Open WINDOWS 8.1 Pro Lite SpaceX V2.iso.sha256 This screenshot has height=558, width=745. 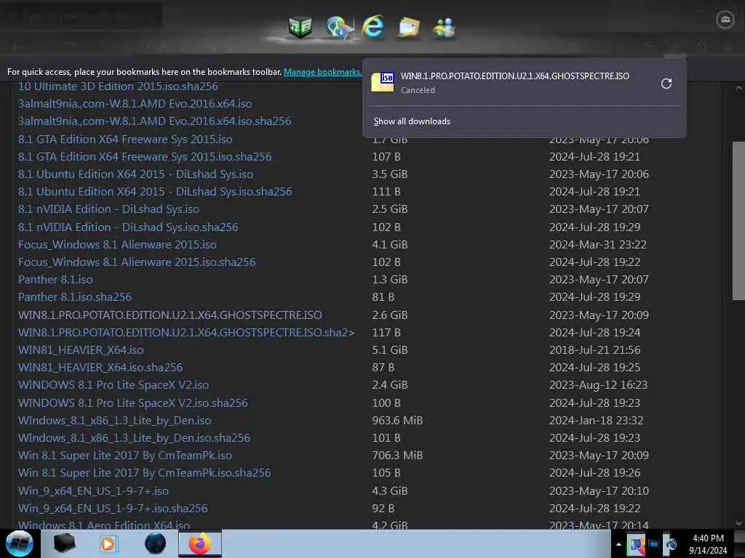pyautogui.click(x=133, y=403)
